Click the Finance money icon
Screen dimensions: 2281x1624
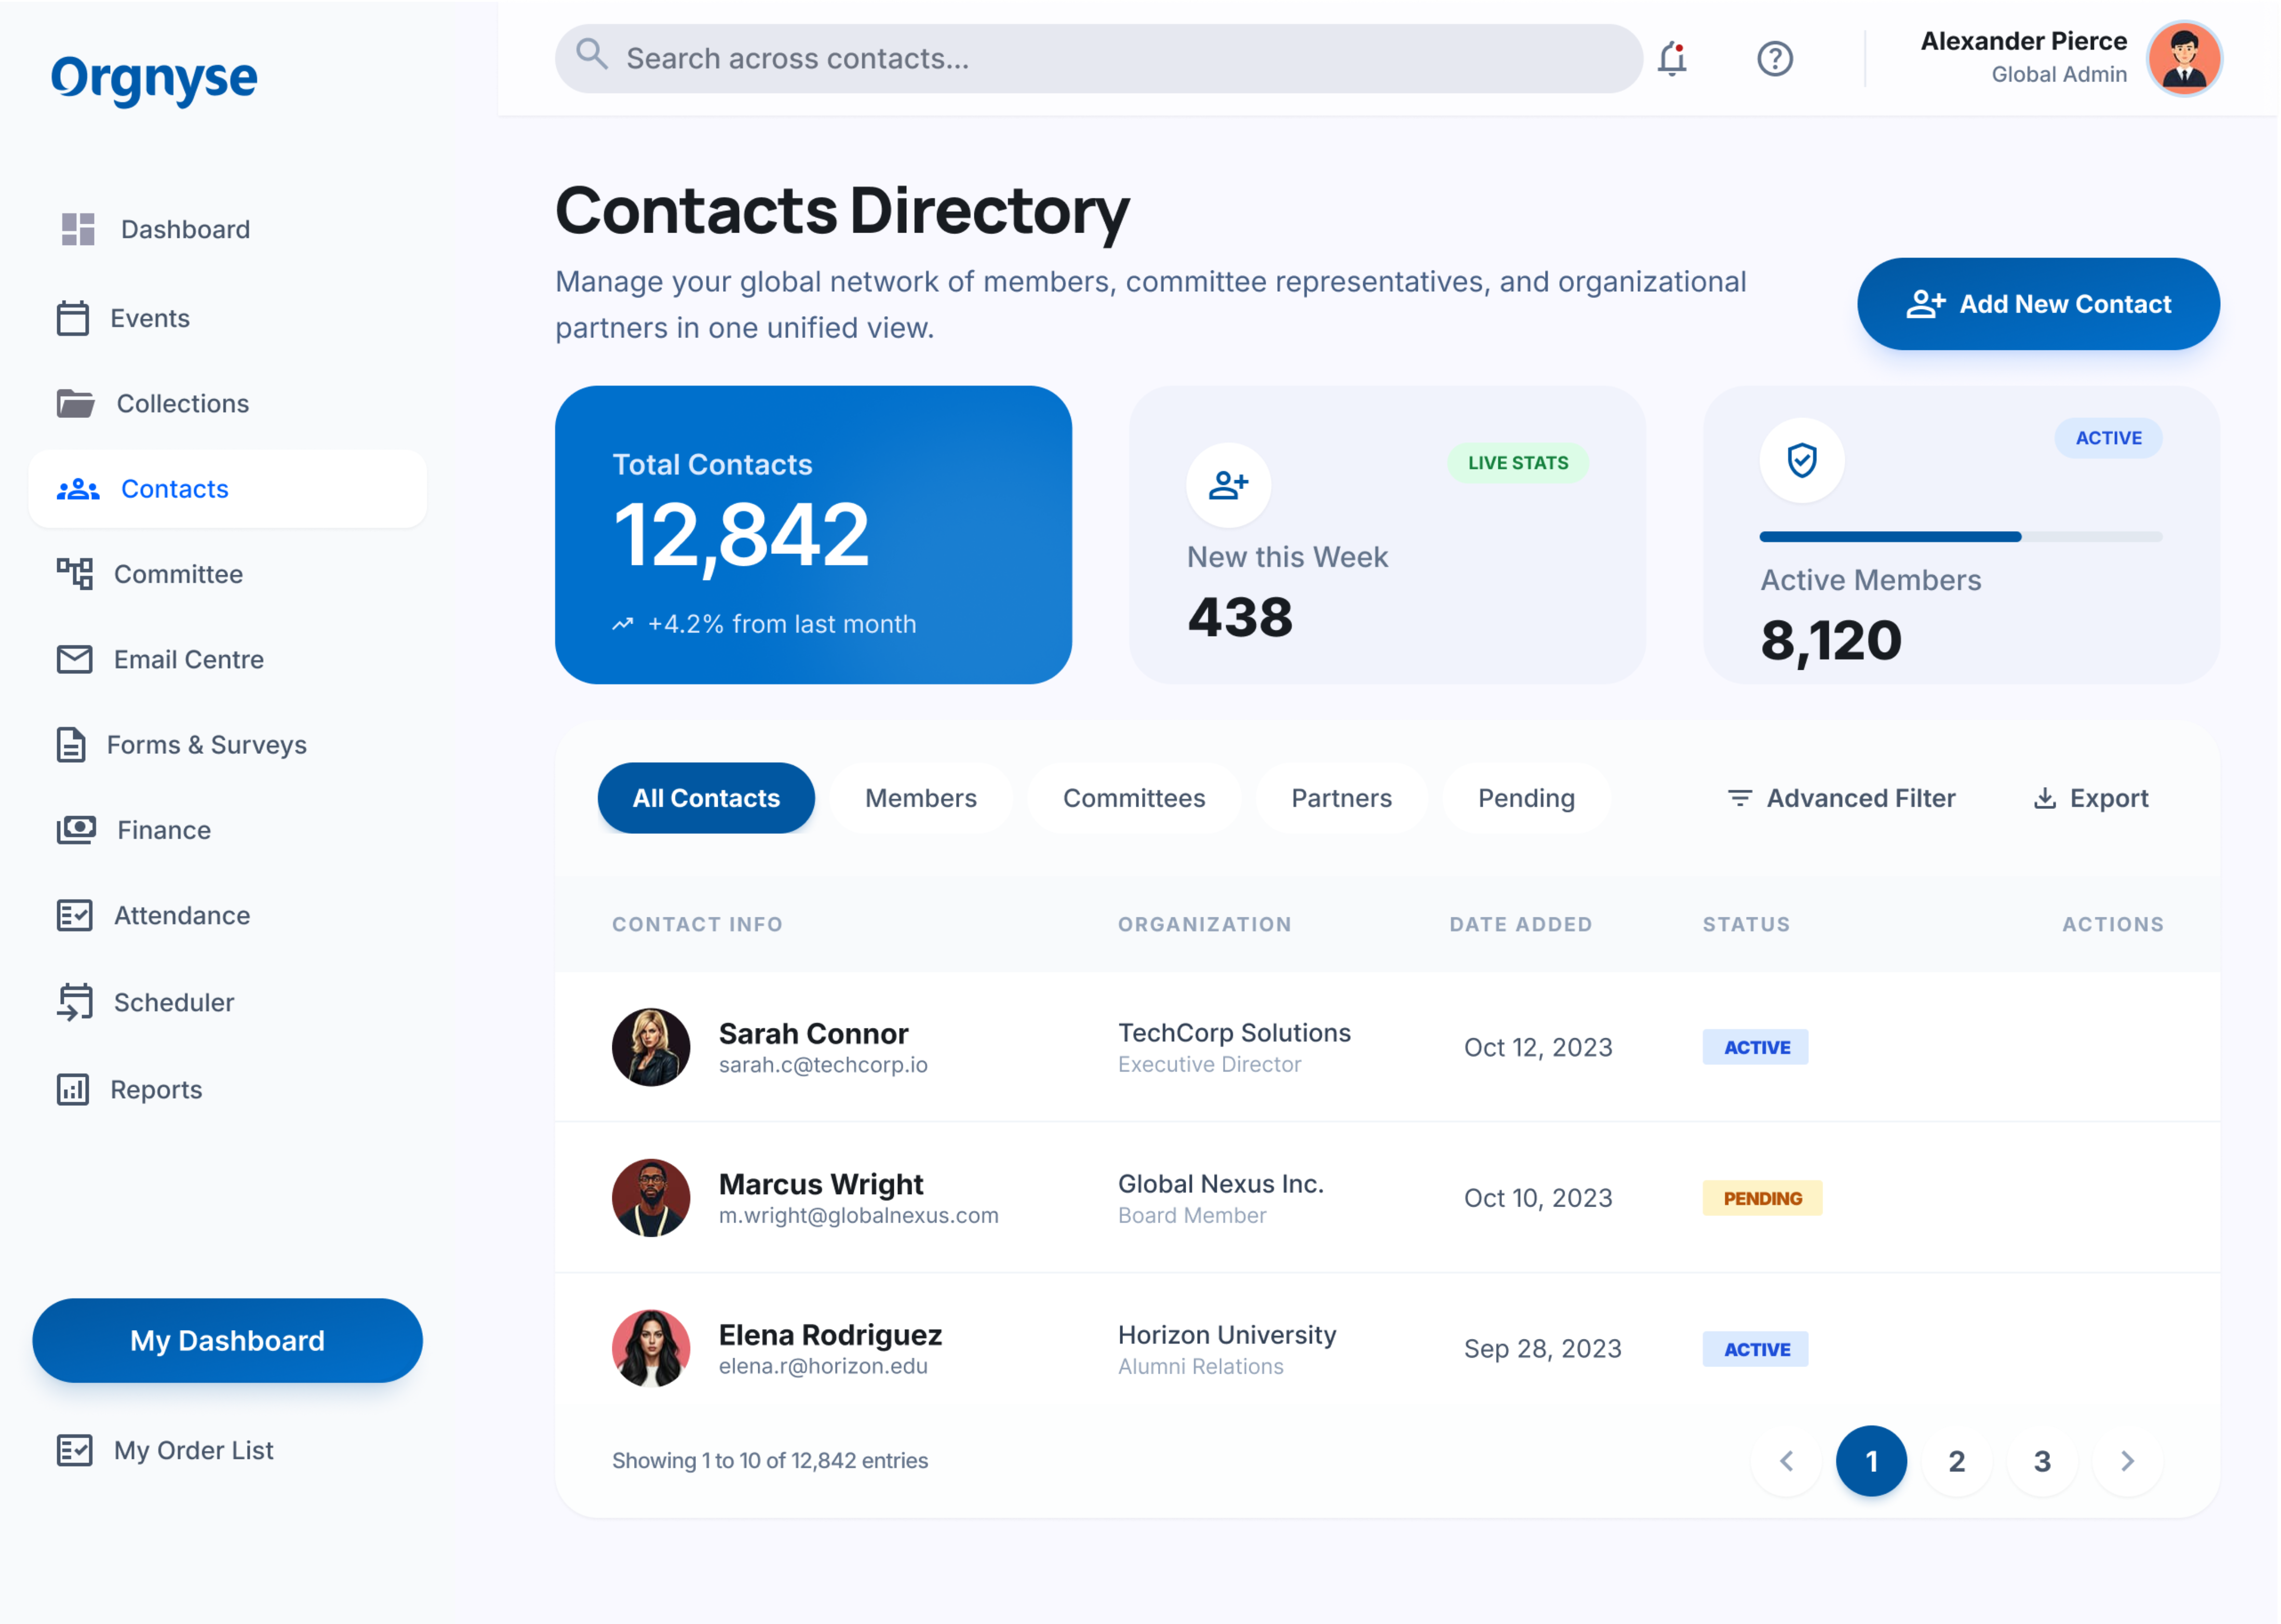pos(76,830)
